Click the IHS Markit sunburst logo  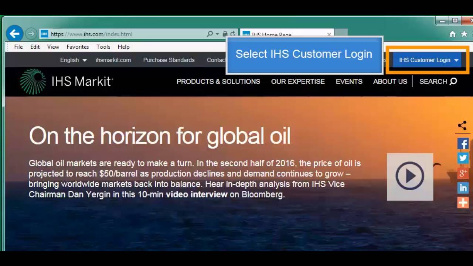pyautogui.click(x=33, y=81)
